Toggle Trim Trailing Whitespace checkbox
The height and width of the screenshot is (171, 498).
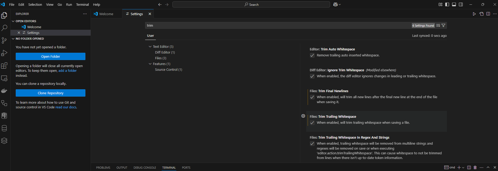click(312, 123)
